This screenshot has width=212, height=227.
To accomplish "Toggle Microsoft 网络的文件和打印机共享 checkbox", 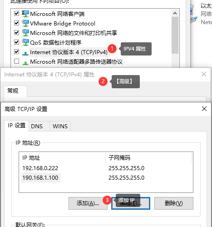I will (16, 33).
